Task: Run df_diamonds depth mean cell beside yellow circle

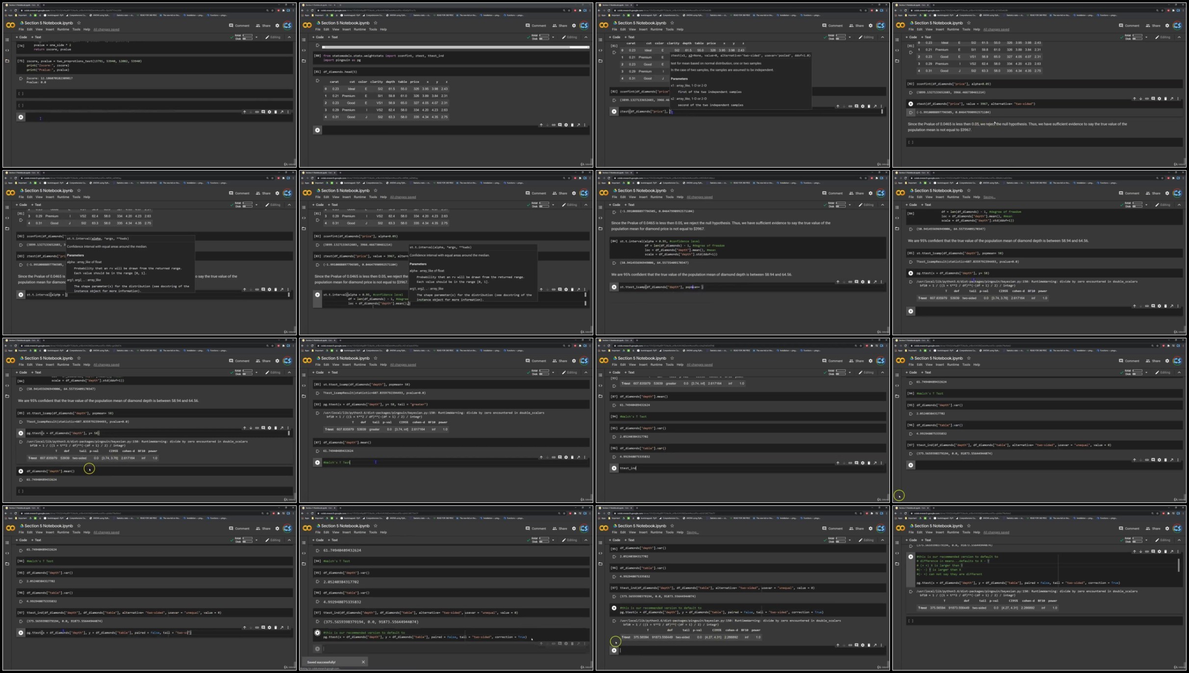Action: click(21, 471)
